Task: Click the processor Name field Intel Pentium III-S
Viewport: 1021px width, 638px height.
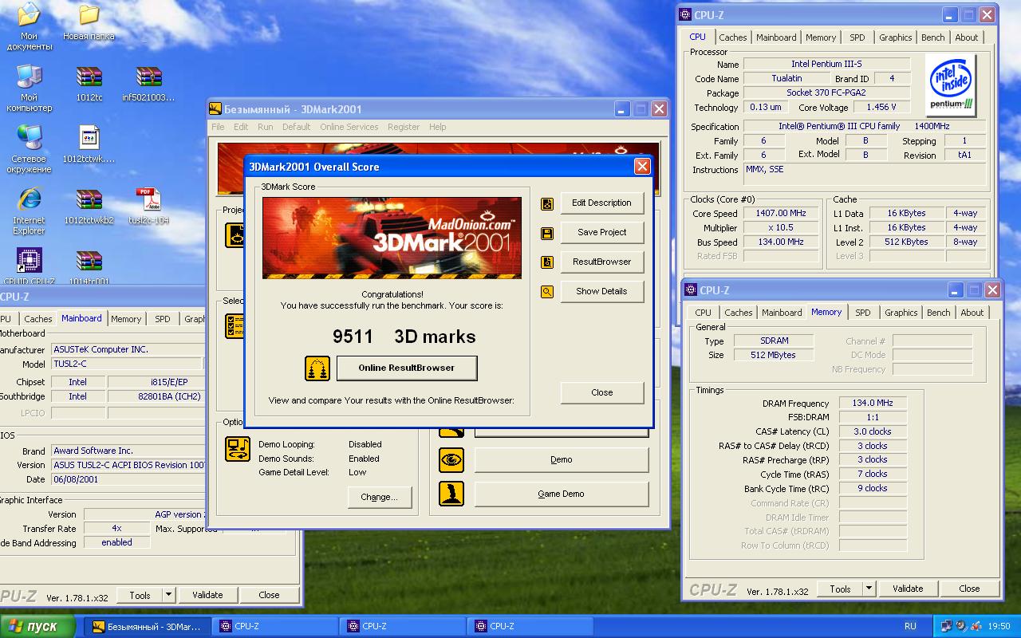Action: pos(826,65)
